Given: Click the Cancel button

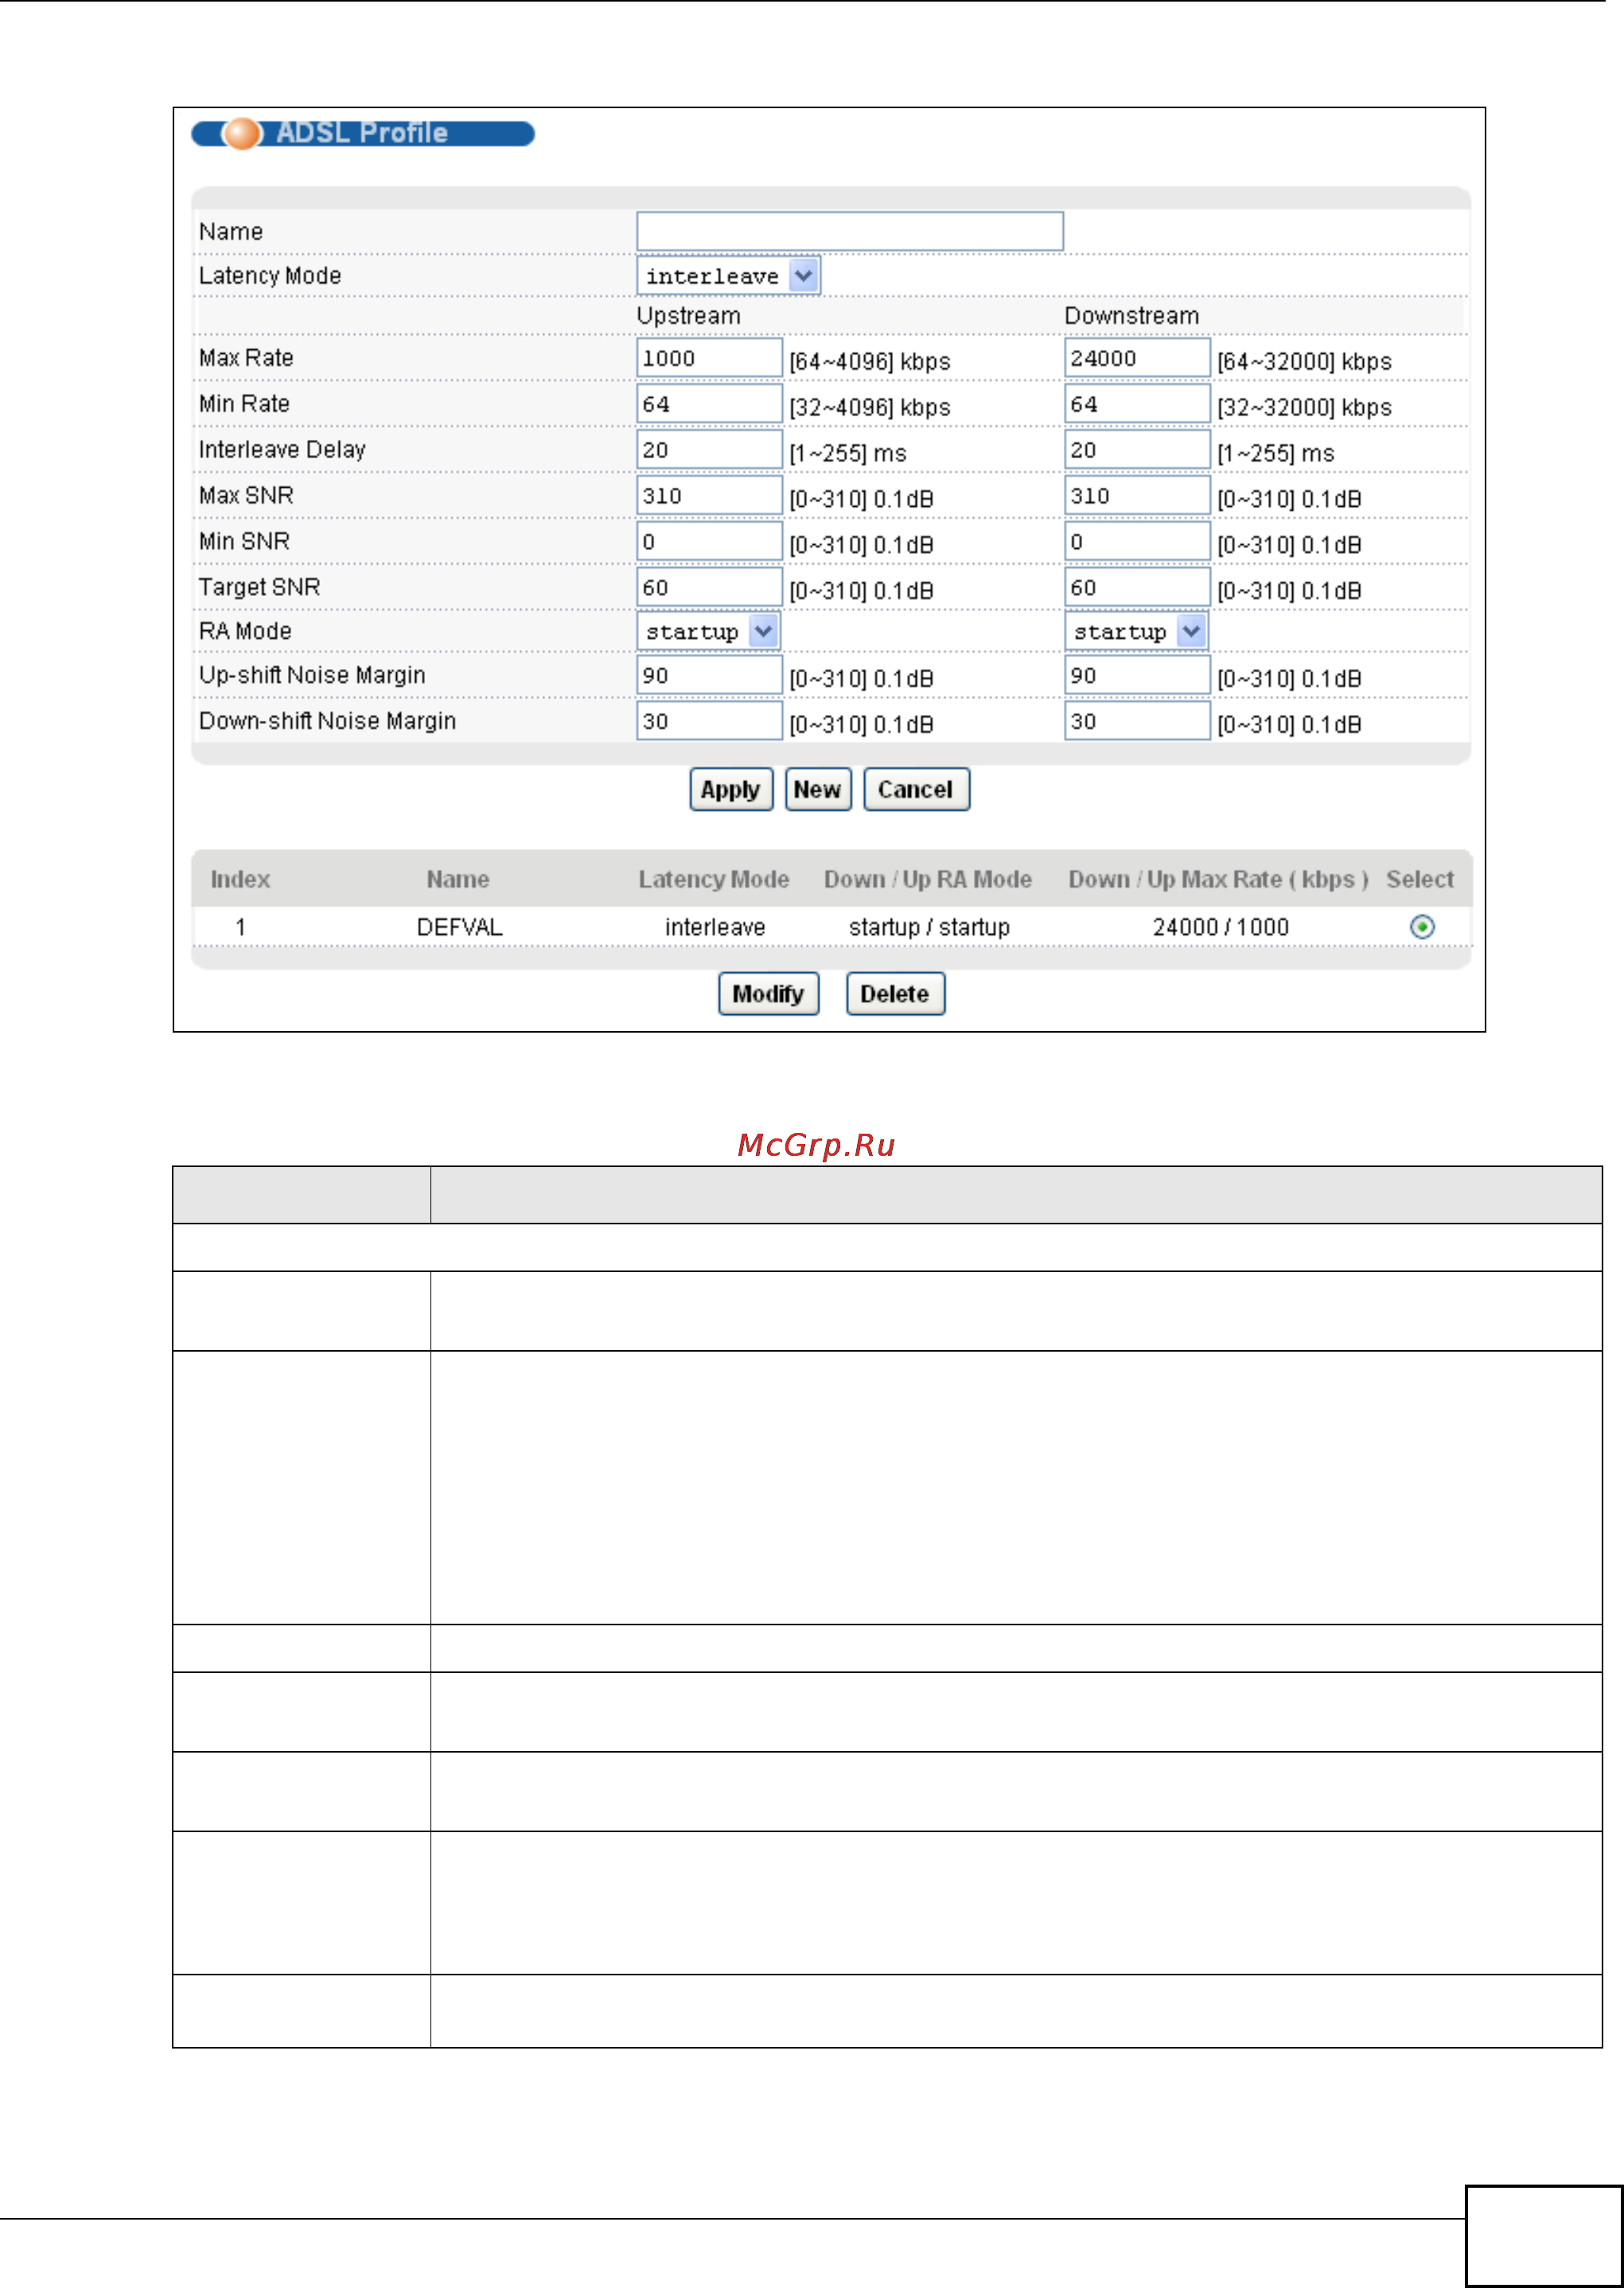Looking at the screenshot, I should point(915,790).
